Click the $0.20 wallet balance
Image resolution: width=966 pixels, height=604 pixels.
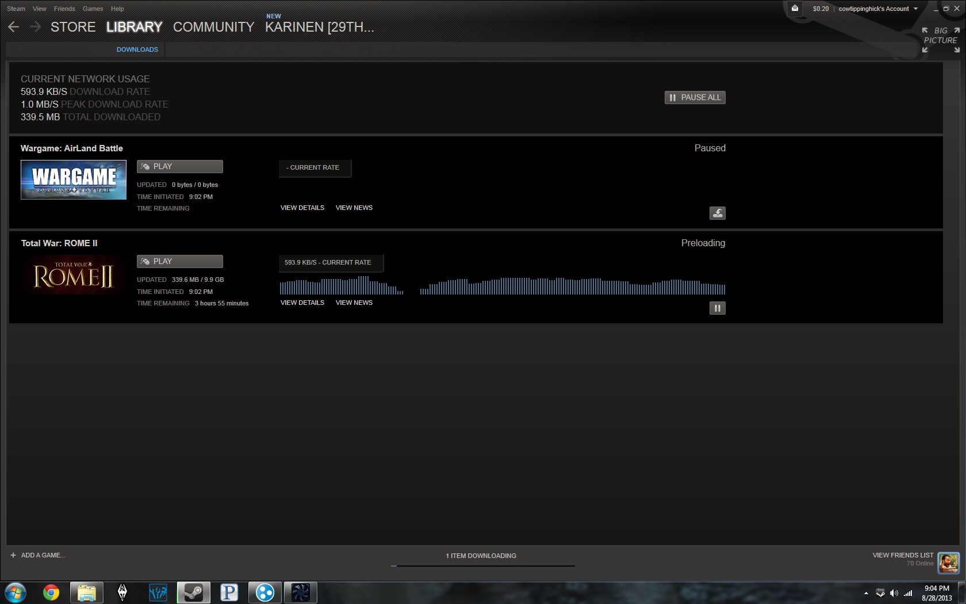(821, 9)
